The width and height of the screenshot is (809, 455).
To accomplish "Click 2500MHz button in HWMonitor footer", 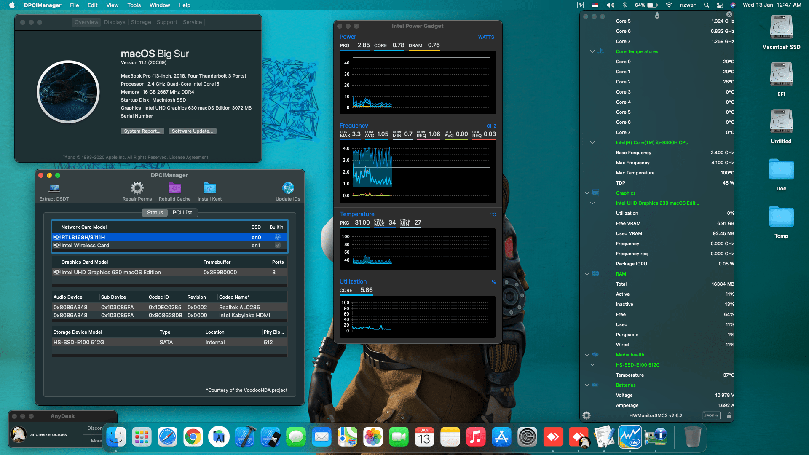I will coord(711,415).
